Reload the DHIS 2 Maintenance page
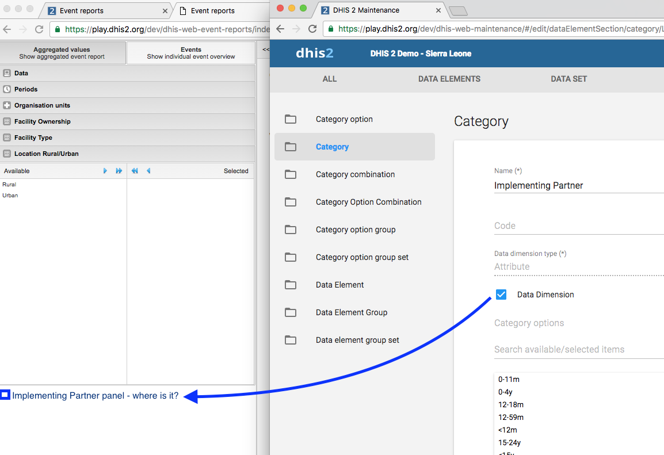Viewport: 664px width, 455px height. [x=312, y=29]
